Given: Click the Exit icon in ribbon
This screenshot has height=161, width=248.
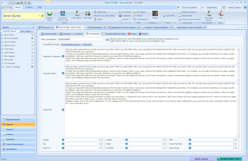Looking at the screenshot, I should [x=221, y=14].
